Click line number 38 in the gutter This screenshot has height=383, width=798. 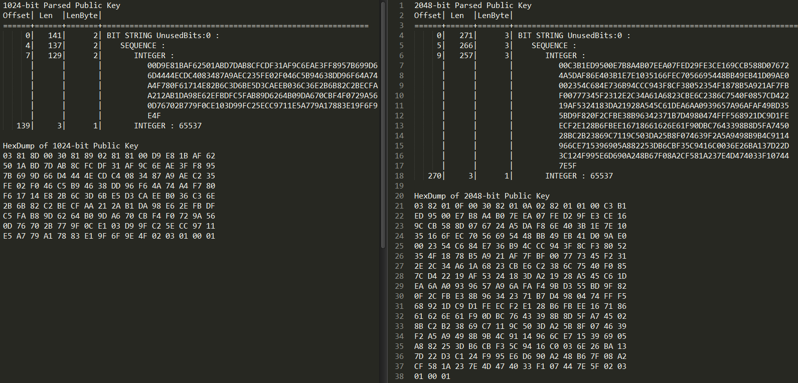tap(399, 376)
